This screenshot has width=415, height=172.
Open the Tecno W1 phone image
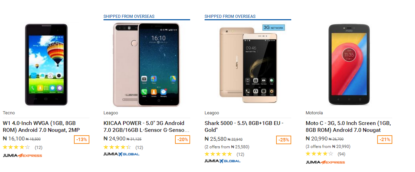[46, 64]
